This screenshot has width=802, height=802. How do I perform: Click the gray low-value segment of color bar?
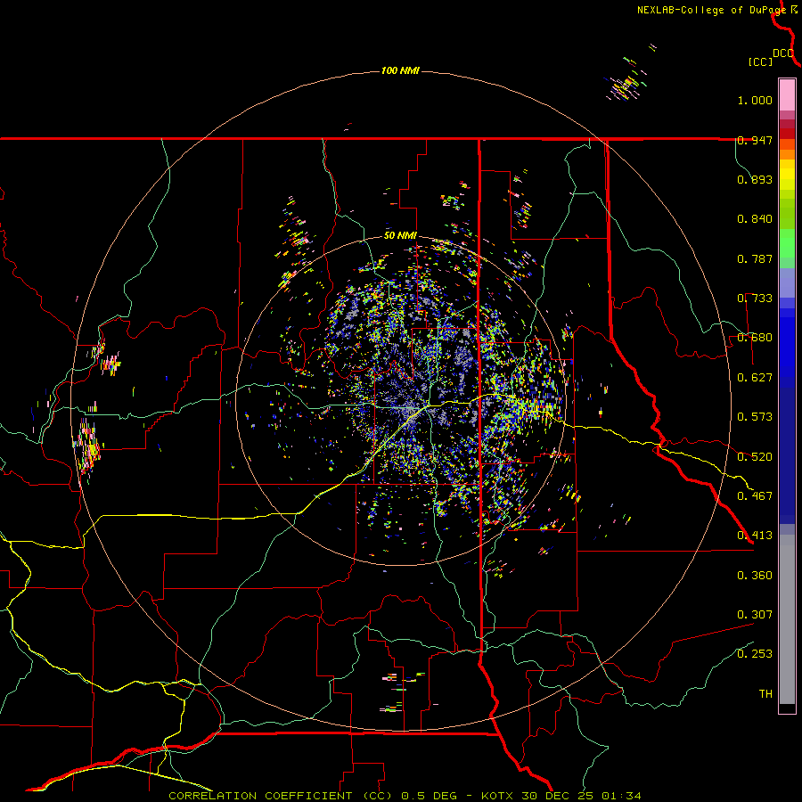point(787,619)
